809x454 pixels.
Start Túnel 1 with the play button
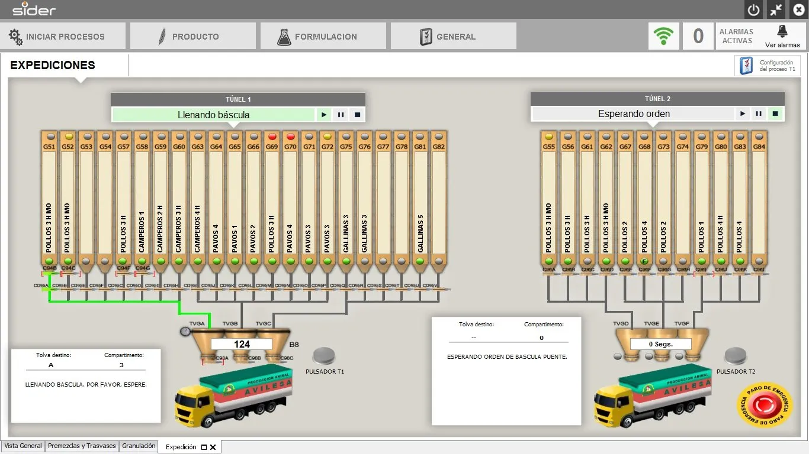pos(323,115)
